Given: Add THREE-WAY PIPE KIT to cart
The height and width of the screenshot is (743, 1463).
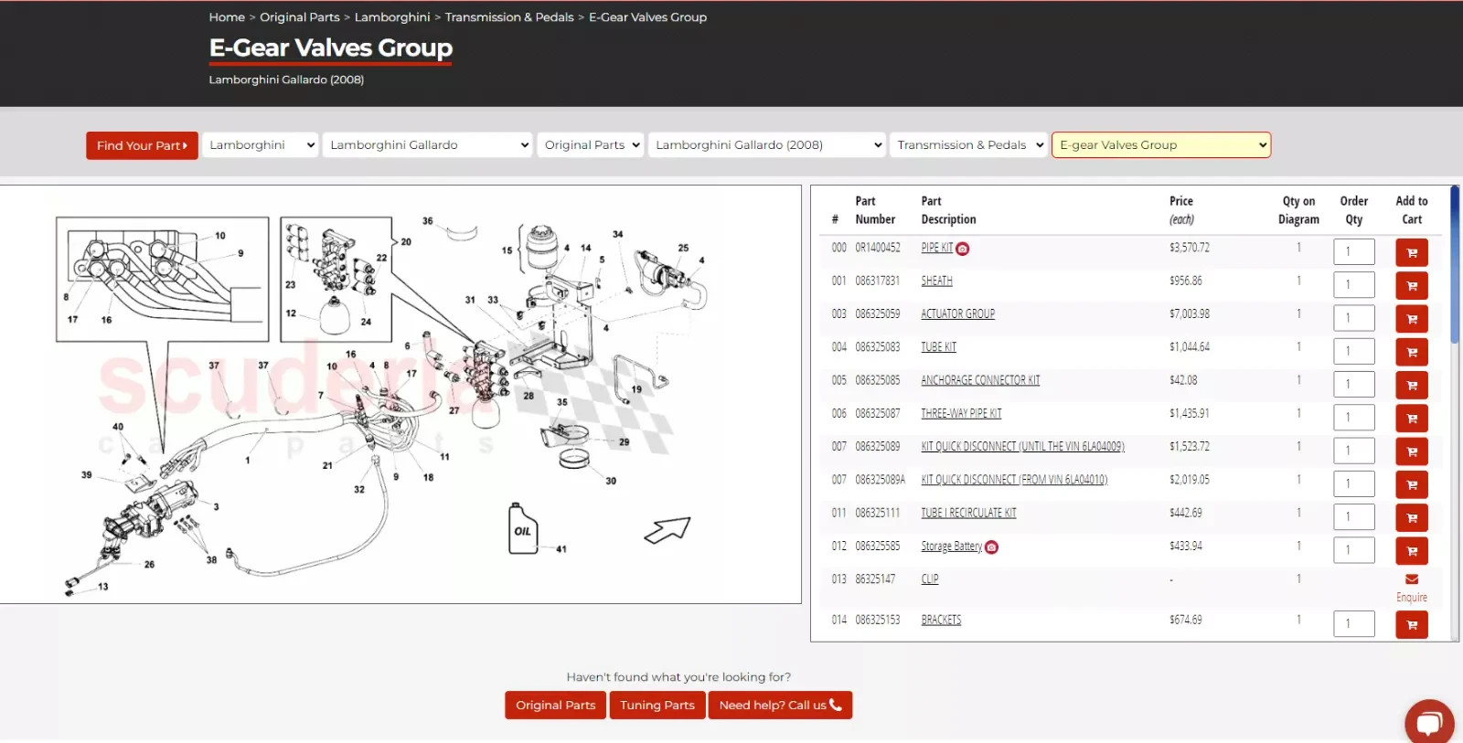Looking at the screenshot, I should pos(1412,419).
